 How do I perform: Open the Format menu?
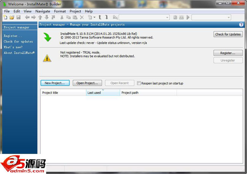point(60,11)
